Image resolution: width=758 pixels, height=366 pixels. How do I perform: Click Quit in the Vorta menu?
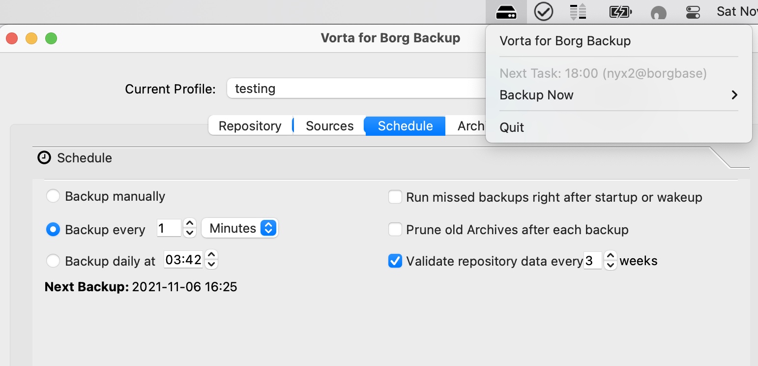[x=512, y=127]
